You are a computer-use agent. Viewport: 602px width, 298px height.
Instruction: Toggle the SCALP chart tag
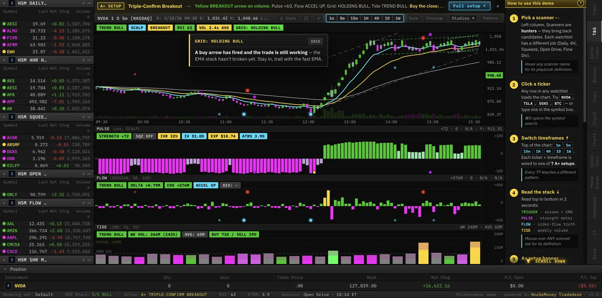(137, 28)
